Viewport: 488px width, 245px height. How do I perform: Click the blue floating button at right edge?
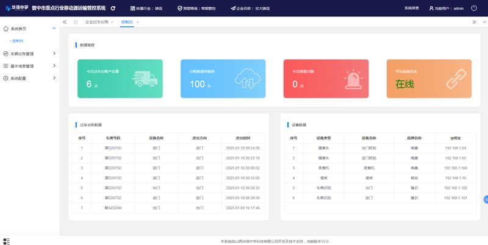(x=486, y=200)
